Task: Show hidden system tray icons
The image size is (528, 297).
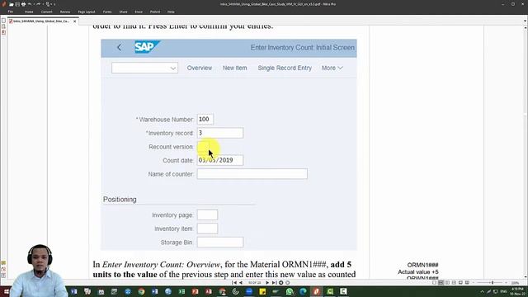Action: [482, 291]
